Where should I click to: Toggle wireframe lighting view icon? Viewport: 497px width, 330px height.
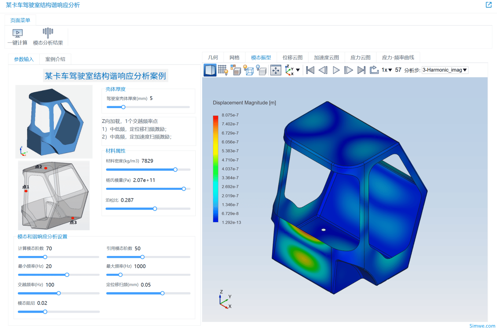(x=248, y=70)
